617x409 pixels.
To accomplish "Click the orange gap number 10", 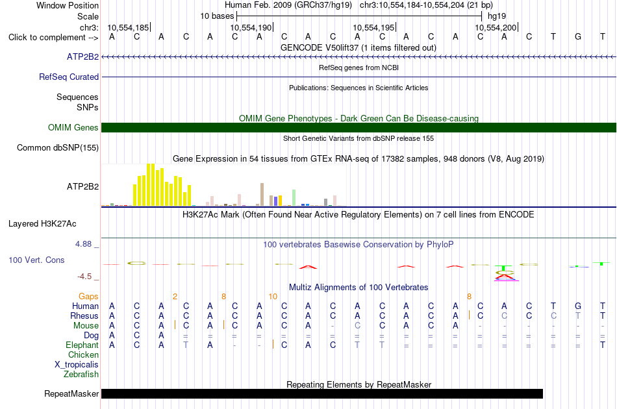I will [273, 297].
